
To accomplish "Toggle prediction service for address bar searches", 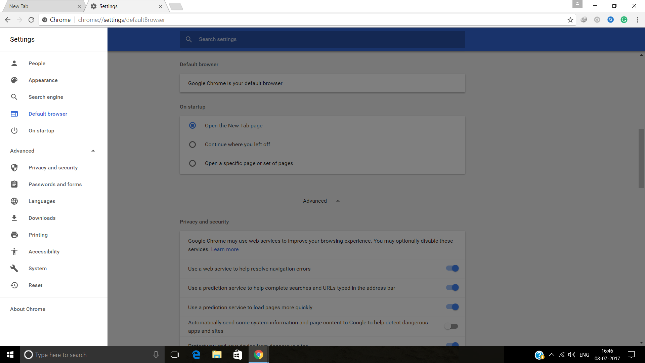I will tap(452, 287).
